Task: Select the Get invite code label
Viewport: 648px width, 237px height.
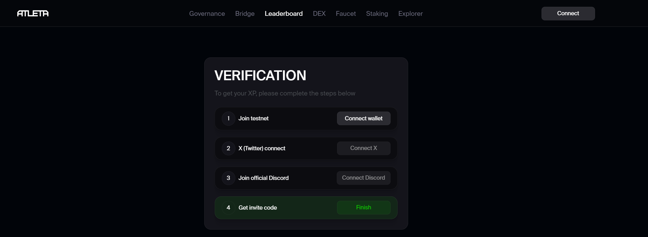Action: [258, 208]
